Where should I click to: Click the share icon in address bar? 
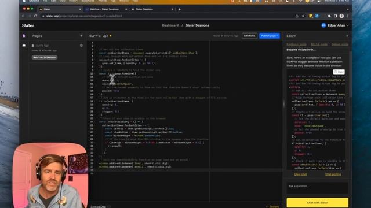(x=297, y=16)
